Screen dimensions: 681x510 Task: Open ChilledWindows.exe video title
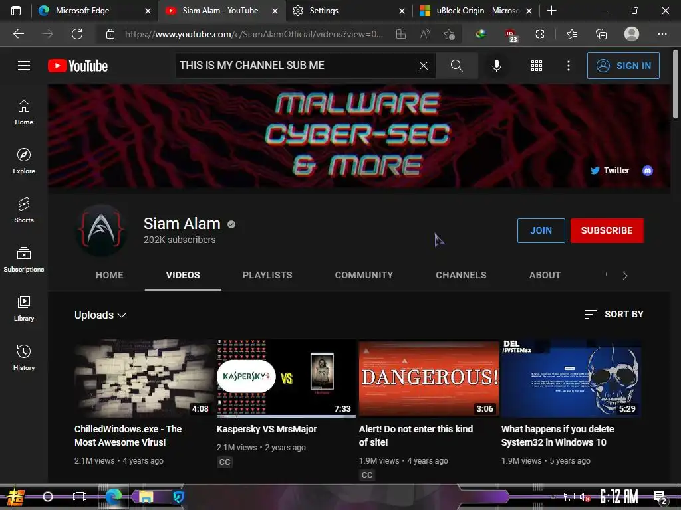[x=128, y=436]
